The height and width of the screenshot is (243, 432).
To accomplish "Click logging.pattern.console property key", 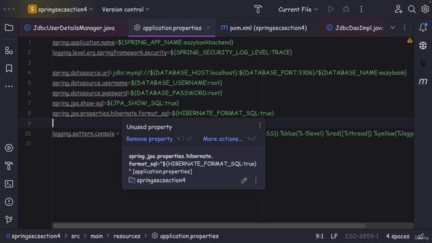I will coord(84,134).
